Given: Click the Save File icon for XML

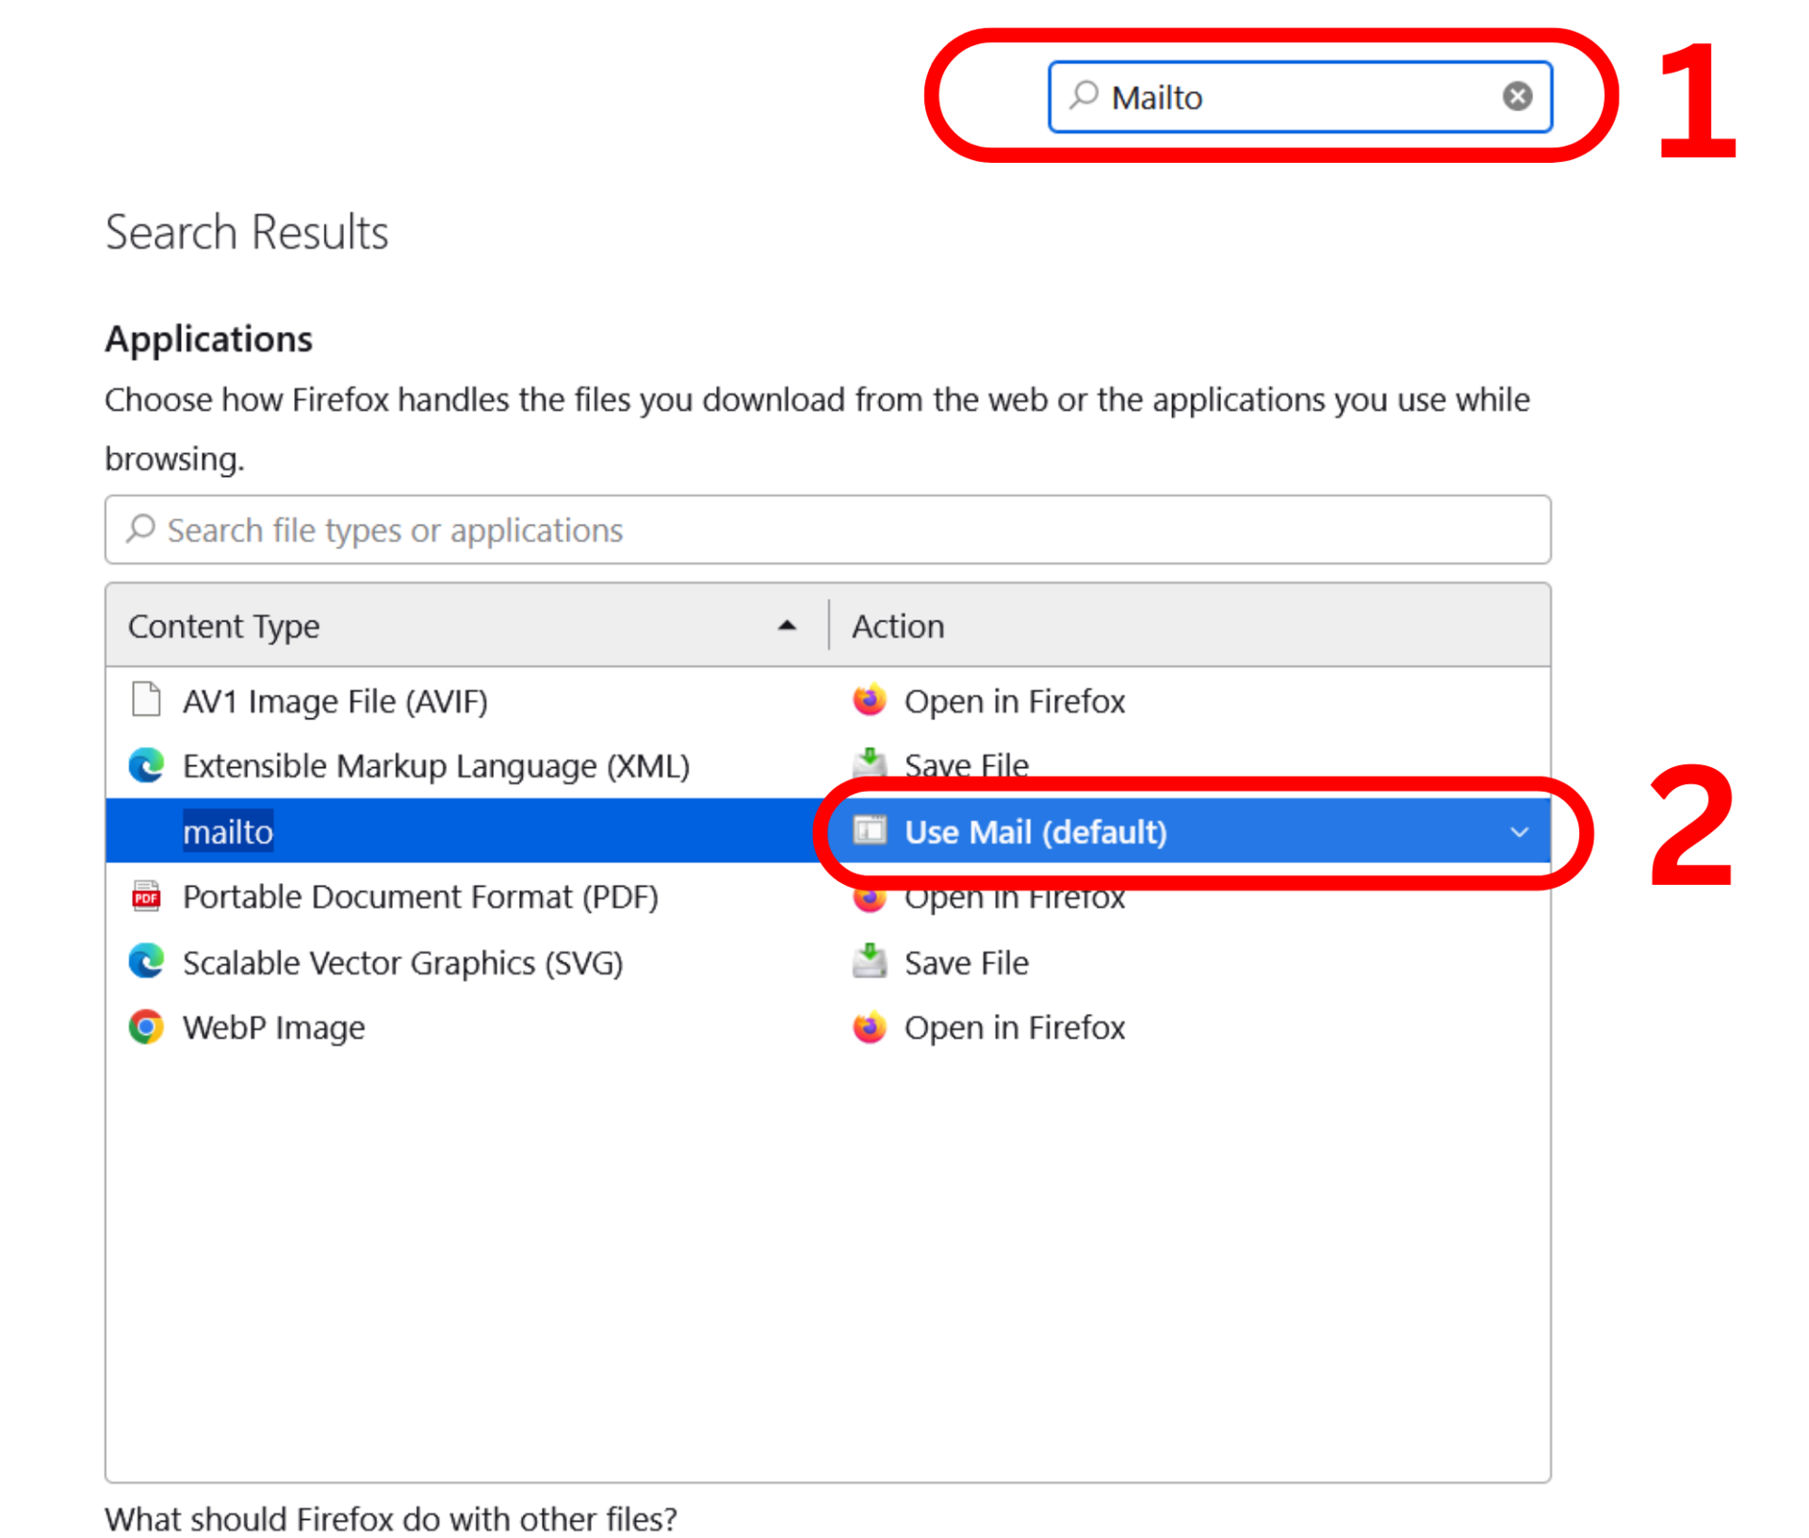Looking at the screenshot, I should click(869, 761).
